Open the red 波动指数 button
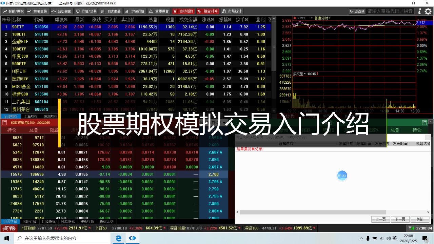Image resolution: width=434 pixels, height=244 pixels. point(183,11)
